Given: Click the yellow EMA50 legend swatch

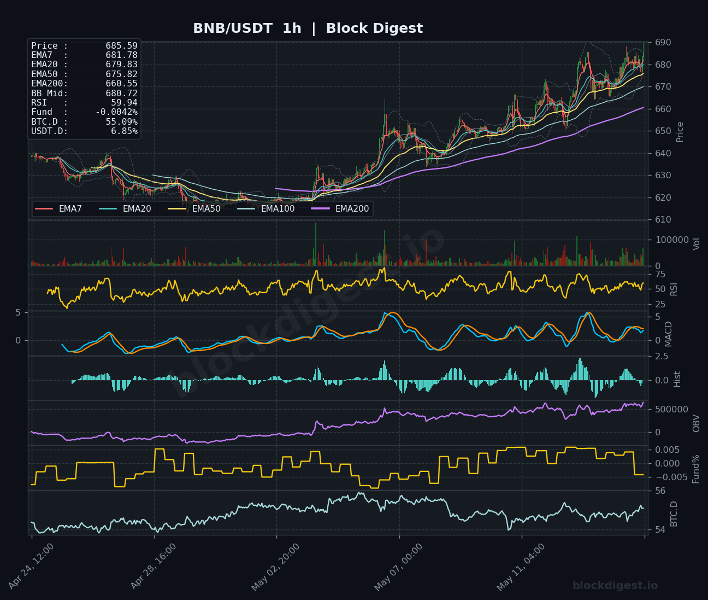Looking at the screenshot, I should [178, 209].
